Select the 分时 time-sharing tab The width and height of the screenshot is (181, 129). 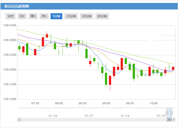(x=10, y=16)
